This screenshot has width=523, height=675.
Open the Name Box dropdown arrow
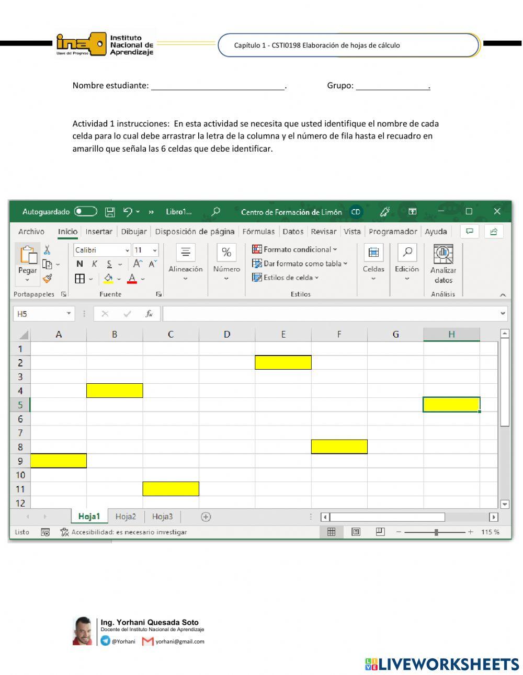point(69,314)
